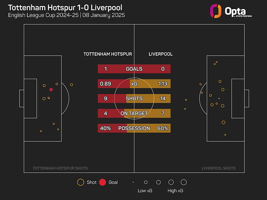
Task: Click the ON TARGET stat bar
Action: (134, 113)
